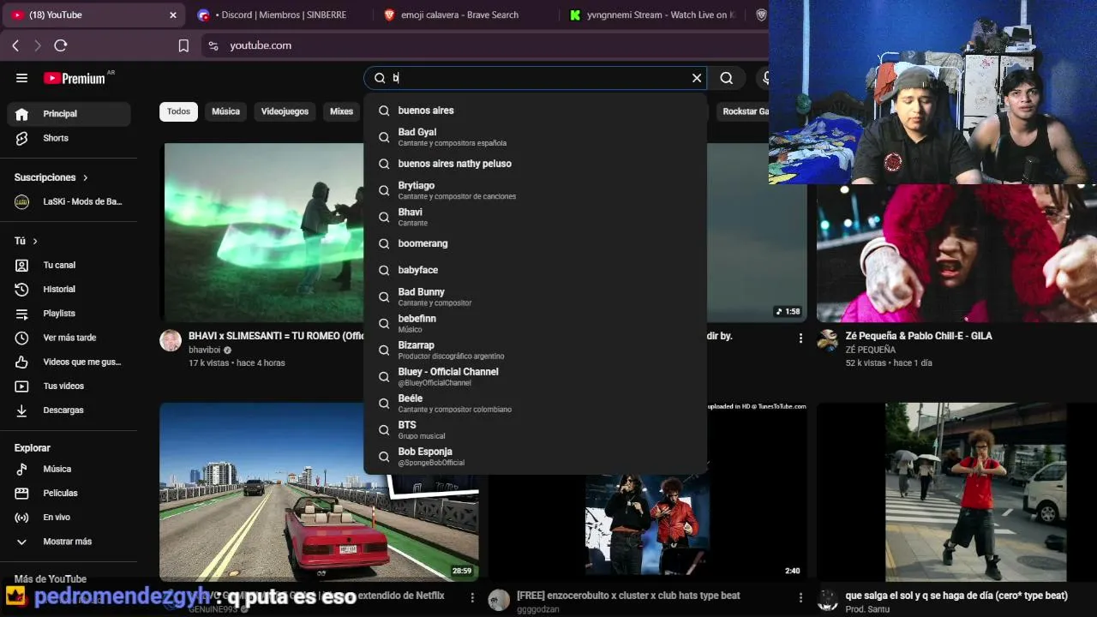Open Tus videos in the sidebar
The width and height of the screenshot is (1097, 617).
point(69,386)
